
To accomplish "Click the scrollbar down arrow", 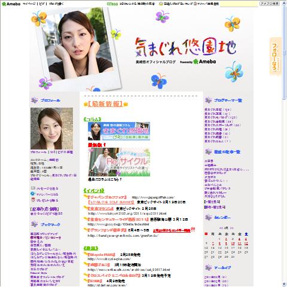I will [x=284, y=284].
